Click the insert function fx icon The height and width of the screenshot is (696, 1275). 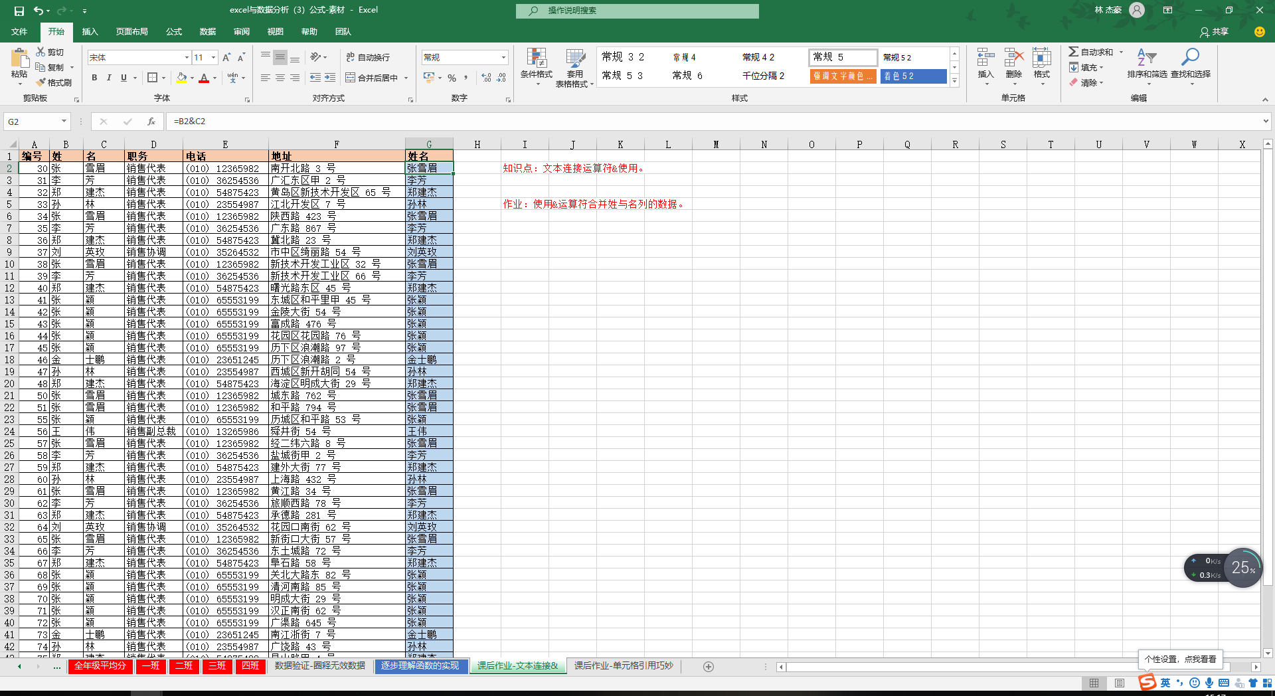coord(151,122)
